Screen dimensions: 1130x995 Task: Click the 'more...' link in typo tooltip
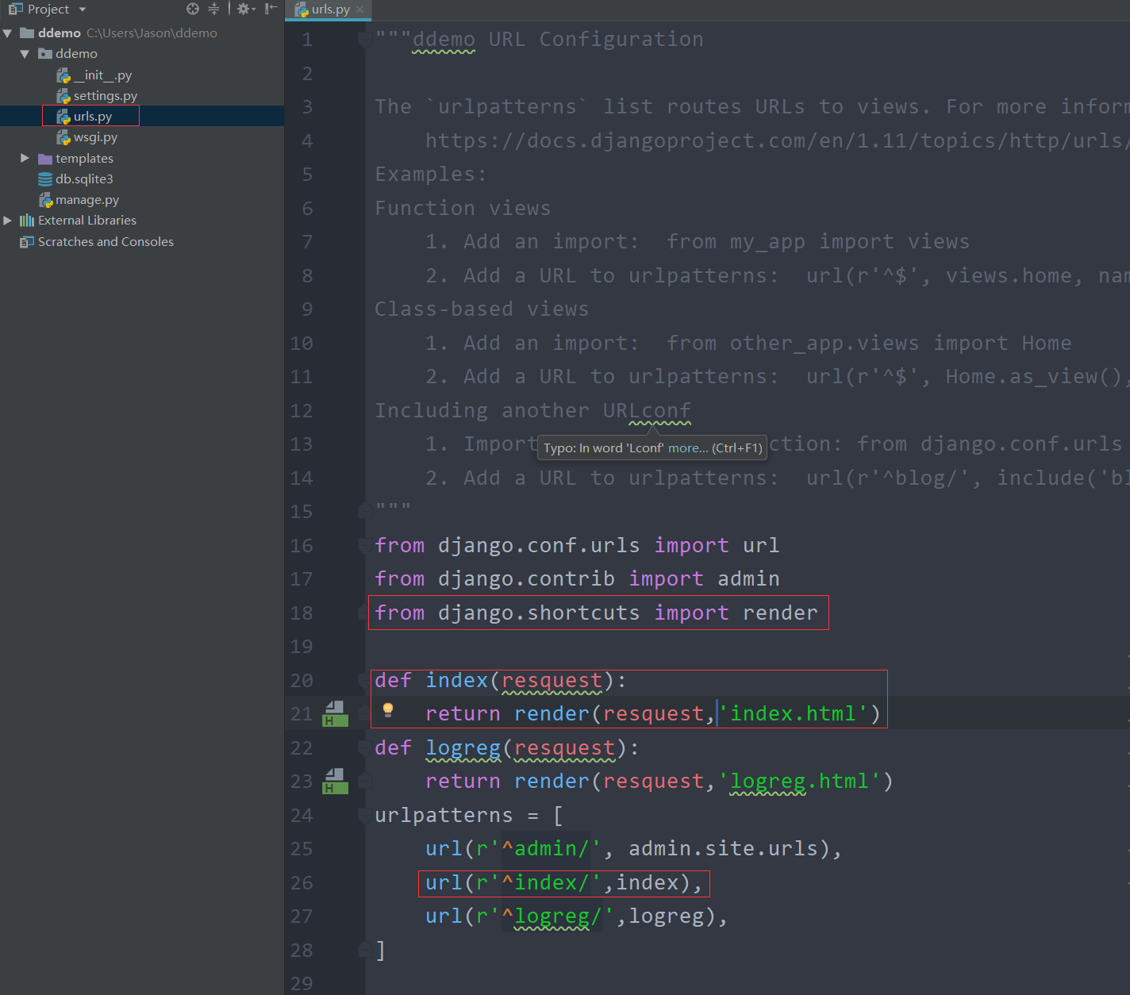point(688,448)
